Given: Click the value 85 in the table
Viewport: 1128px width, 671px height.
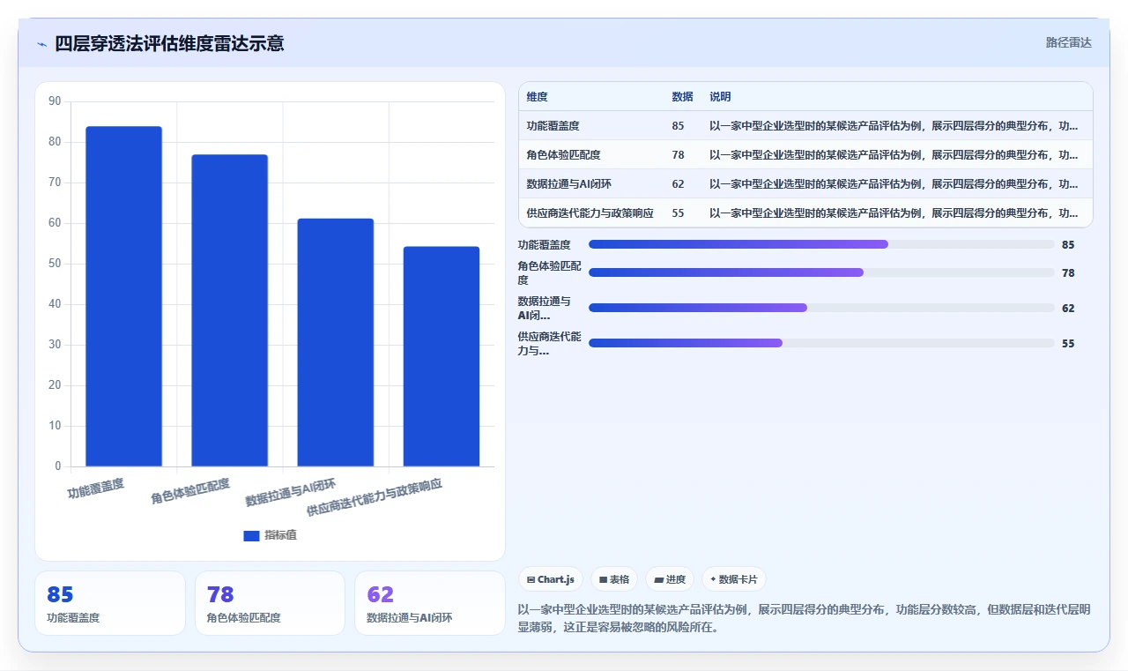Looking at the screenshot, I should tap(678, 126).
